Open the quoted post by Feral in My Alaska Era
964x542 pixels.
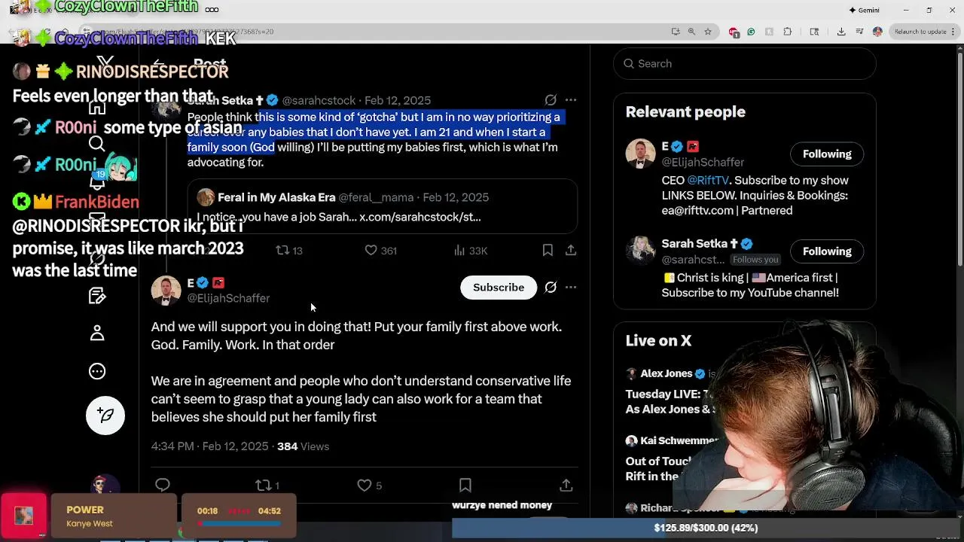tap(383, 206)
